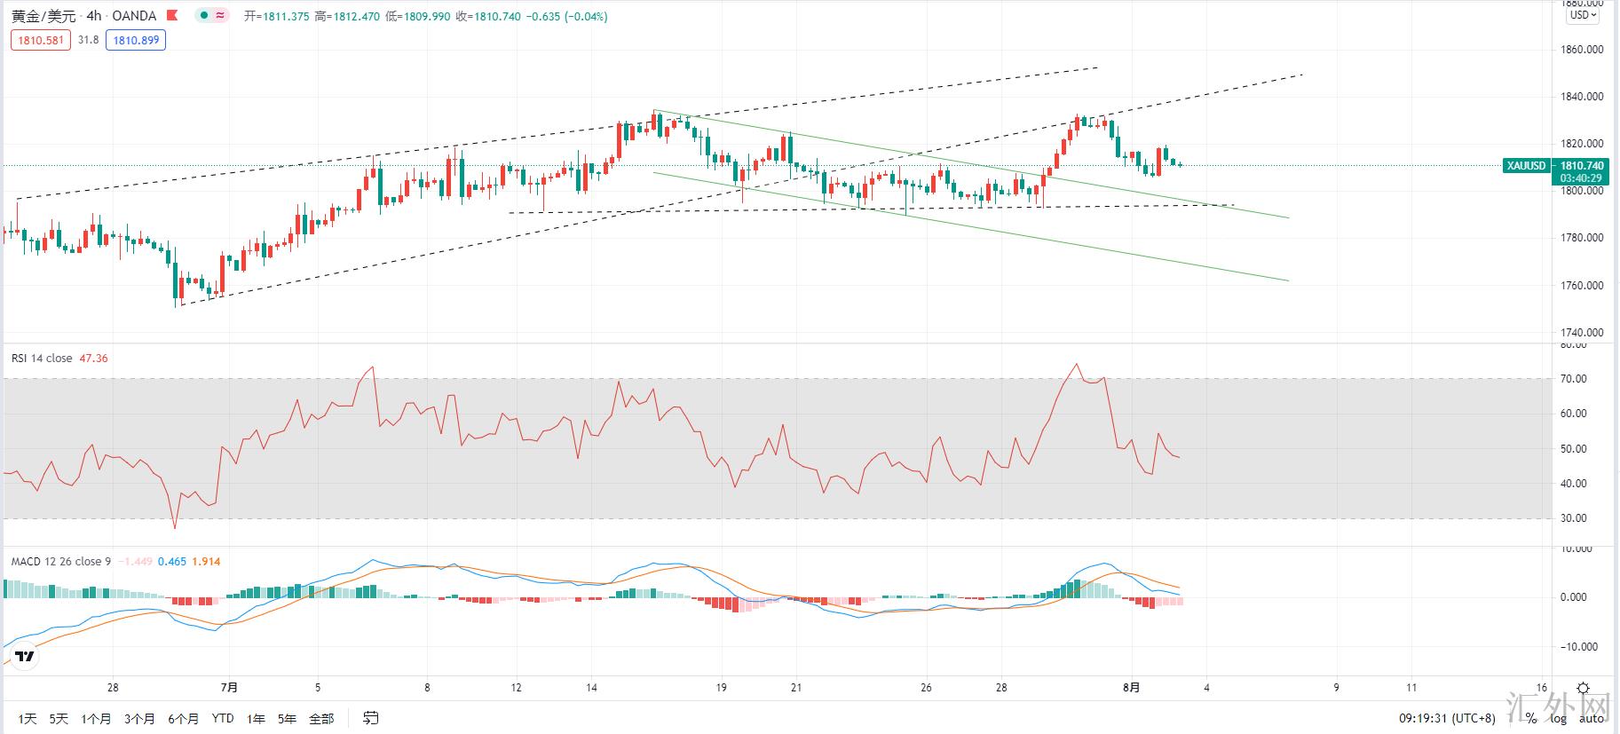Open the UTC+8 timezone menu
1620x734 pixels.
click(x=1447, y=718)
